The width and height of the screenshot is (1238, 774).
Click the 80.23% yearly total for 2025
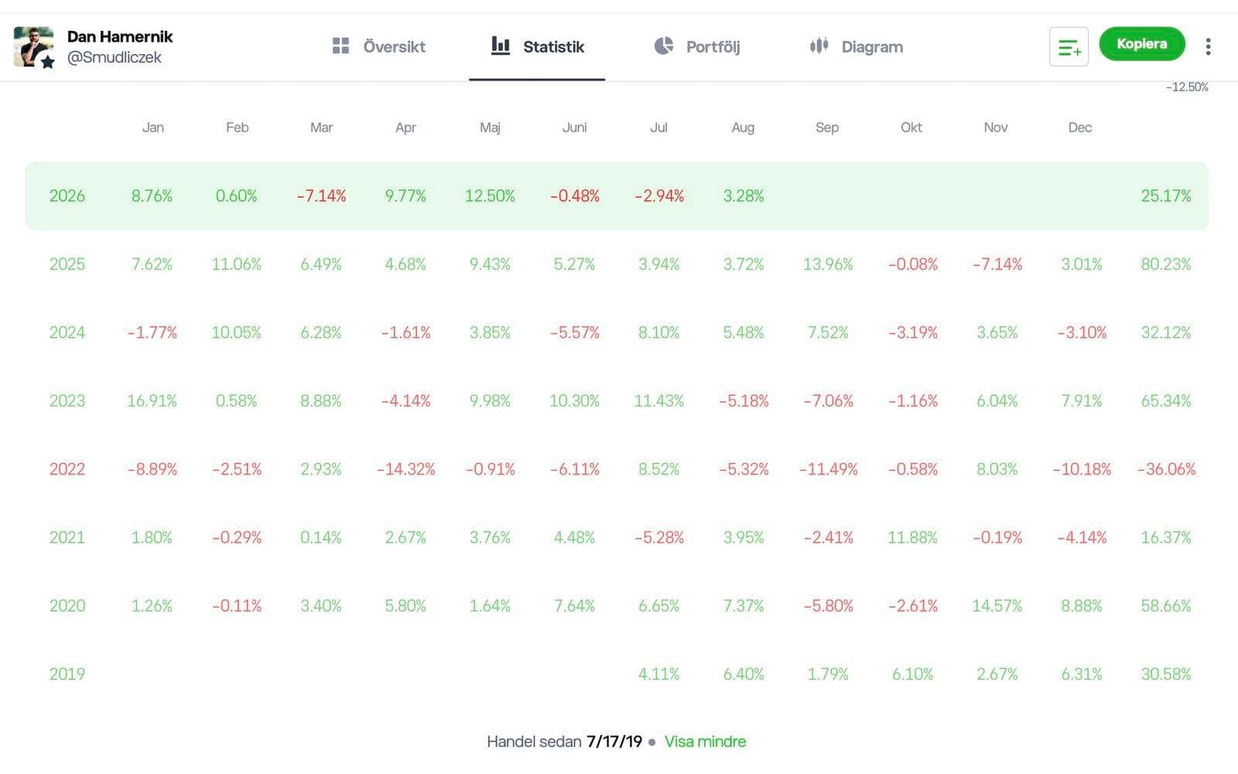pos(1166,264)
